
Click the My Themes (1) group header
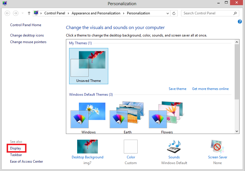(81, 43)
